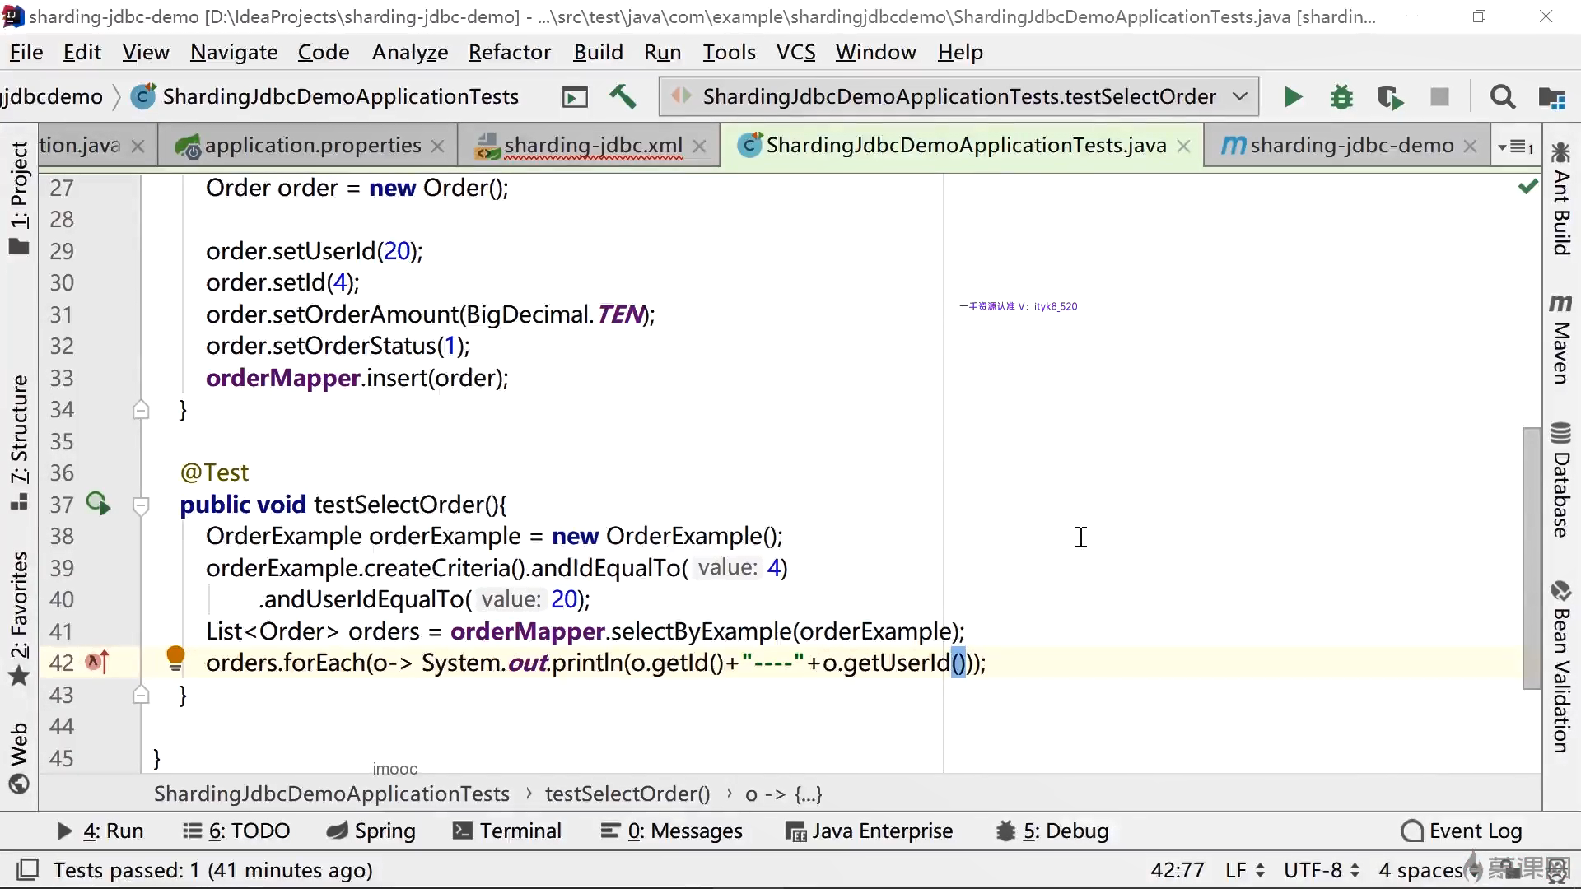Click yellow intention bulb on line 42
1581x889 pixels.
(x=175, y=657)
